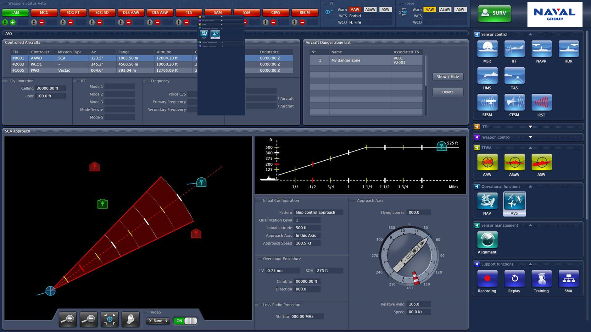Toggle the LAM weapon status button
Image resolution: width=591 pixels, height=332 pixels.
15,13
